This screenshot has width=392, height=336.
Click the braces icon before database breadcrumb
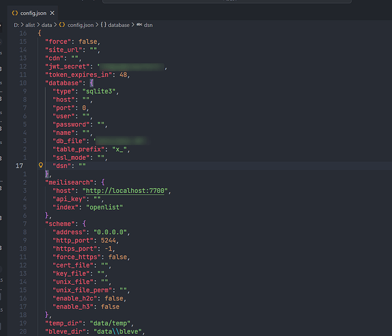click(x=104, y=25)
